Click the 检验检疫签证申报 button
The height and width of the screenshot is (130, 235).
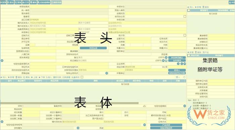pyautogui.click(x=177, y=73)
